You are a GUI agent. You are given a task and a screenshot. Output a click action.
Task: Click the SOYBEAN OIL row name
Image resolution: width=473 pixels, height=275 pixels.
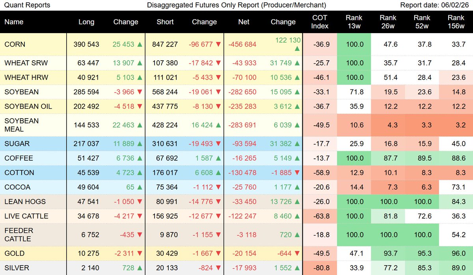(28, 106)
